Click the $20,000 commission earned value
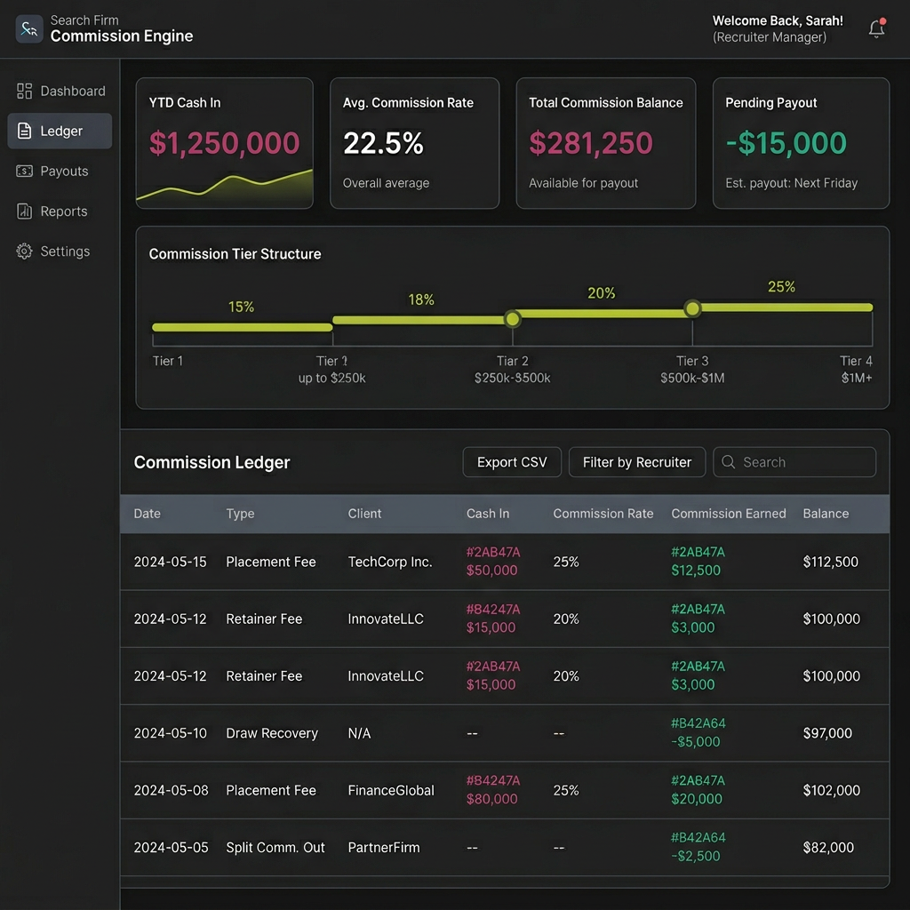The image size is (910, 910). tap(697, 799)
